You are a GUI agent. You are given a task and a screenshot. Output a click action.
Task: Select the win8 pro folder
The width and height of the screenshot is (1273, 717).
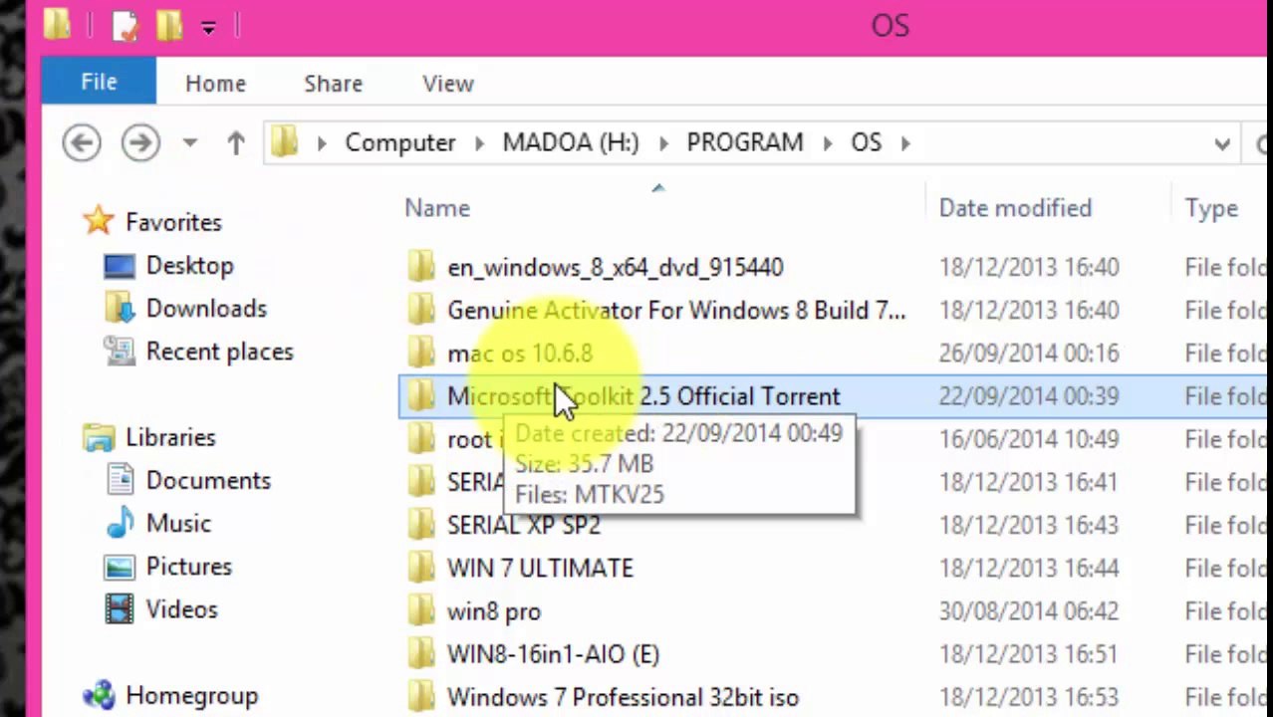pyautogui.click(x=493, y=611)
